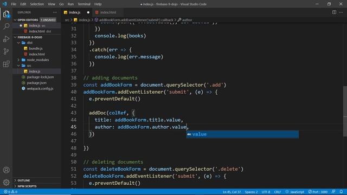The image size is (347, 195).
Task: Open the Explorer view in activity bar
Action: point(6,14)
